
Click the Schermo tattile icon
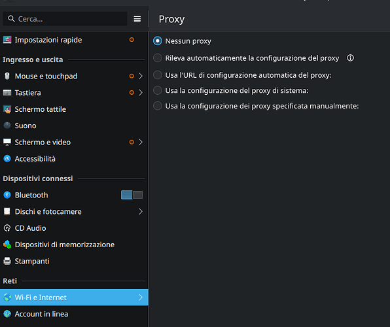[x=7, y=109]
